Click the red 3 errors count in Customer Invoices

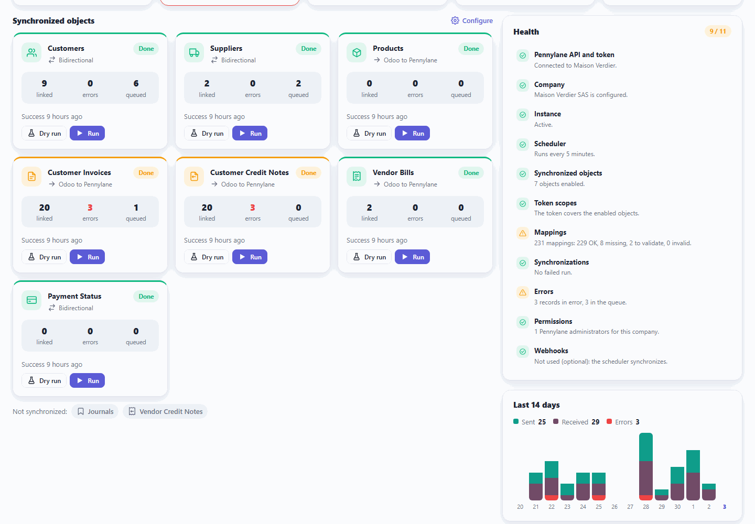pyautogui.click(x=90, y=208)
